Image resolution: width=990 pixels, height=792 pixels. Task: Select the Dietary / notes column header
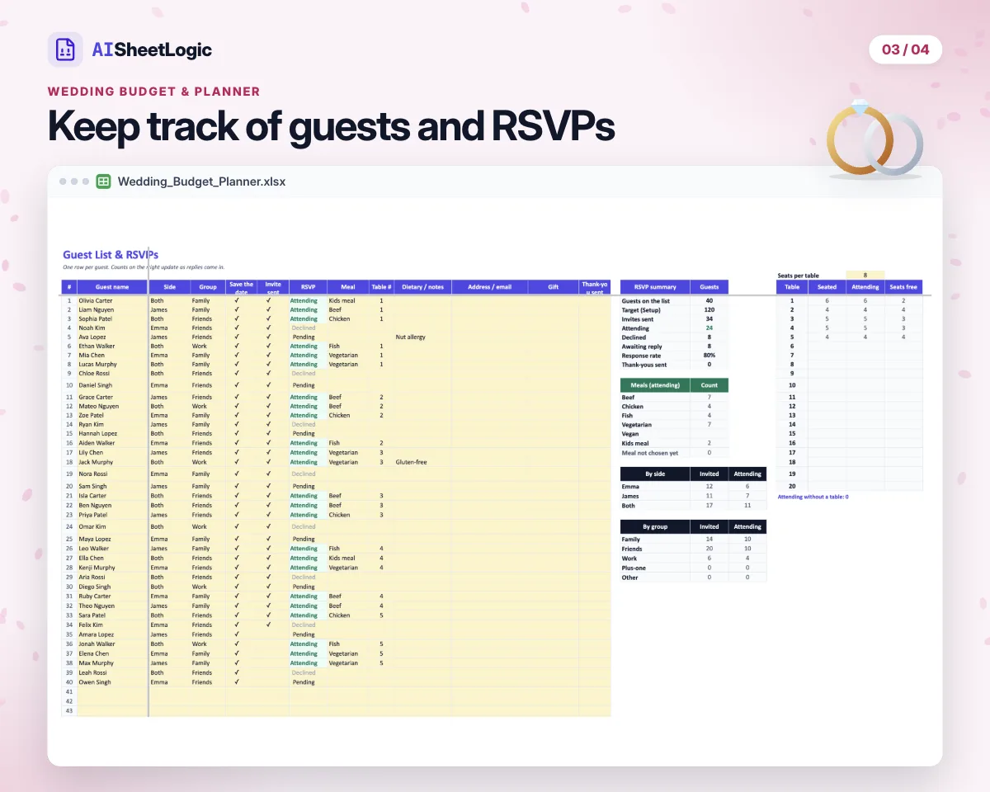(x=422, y=287)
